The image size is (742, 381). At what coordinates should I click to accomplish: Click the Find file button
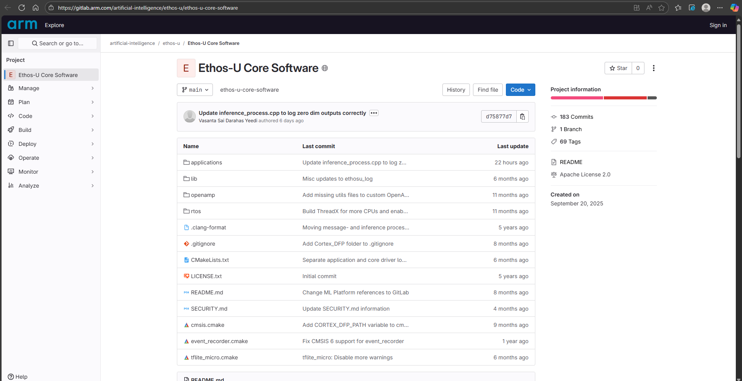click(x=488, y=90)
